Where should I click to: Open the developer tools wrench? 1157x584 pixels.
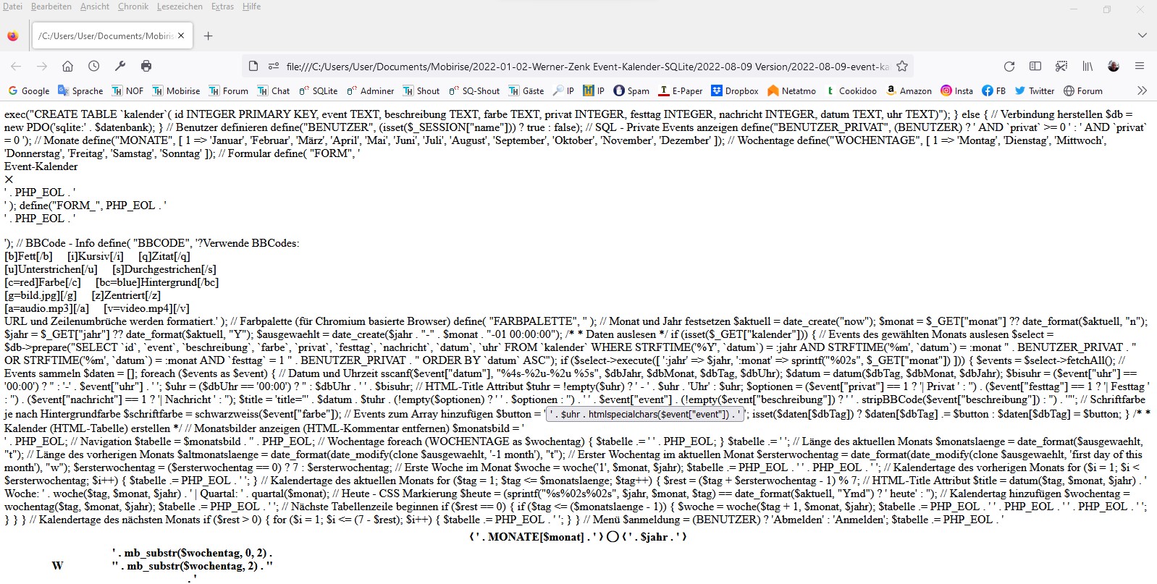coord(120,67)
